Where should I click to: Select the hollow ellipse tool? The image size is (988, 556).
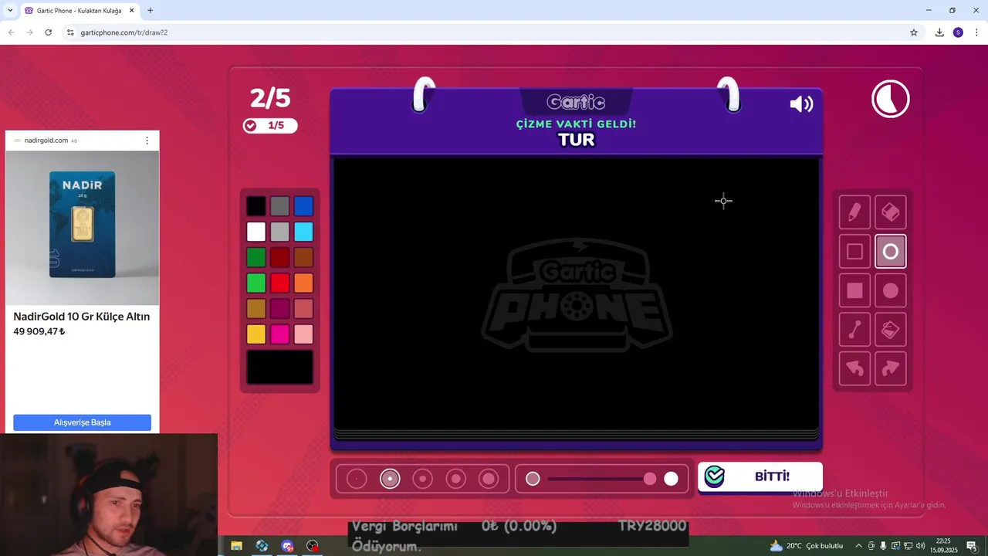pos(891,252)
